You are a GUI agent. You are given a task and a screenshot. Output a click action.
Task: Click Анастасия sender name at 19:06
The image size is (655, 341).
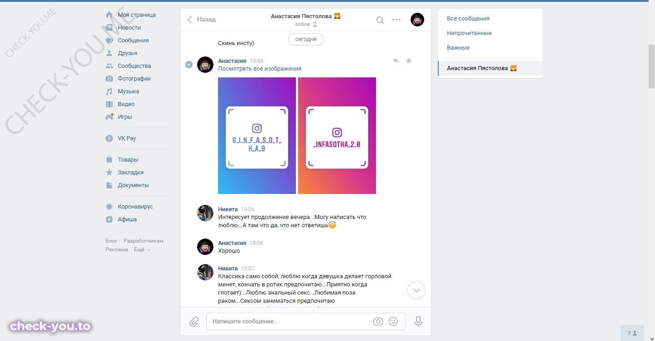click(232, 243)
